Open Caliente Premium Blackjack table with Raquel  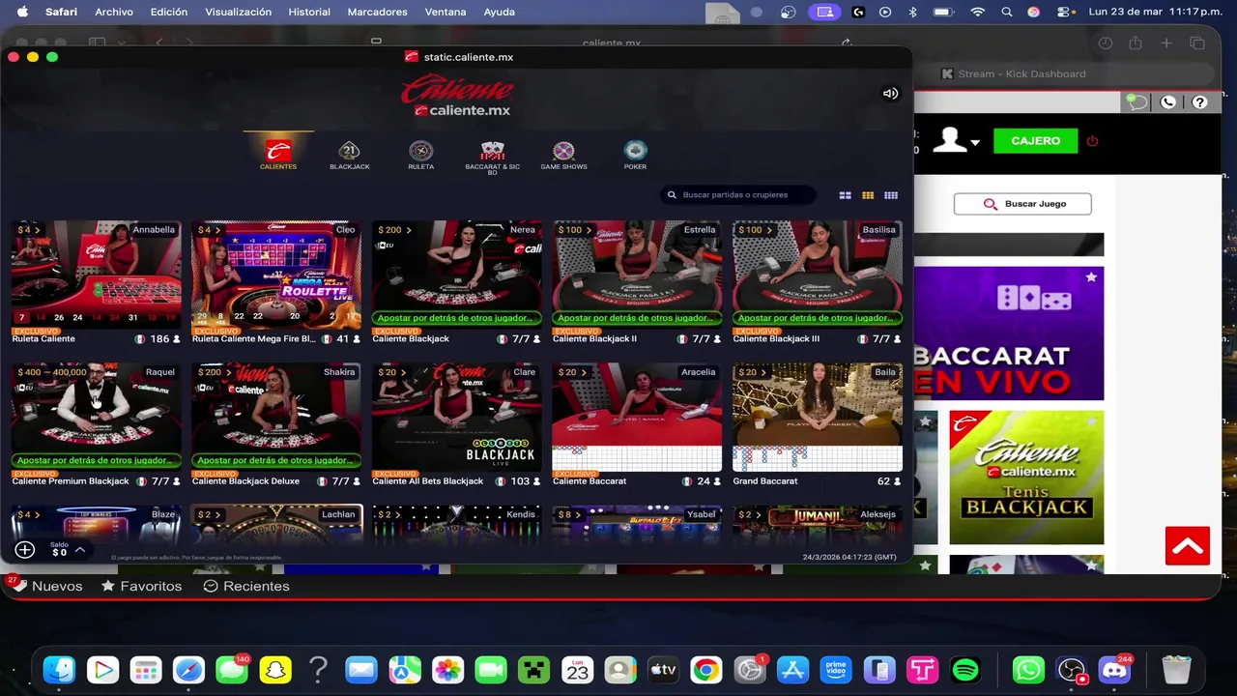[96, 425]
